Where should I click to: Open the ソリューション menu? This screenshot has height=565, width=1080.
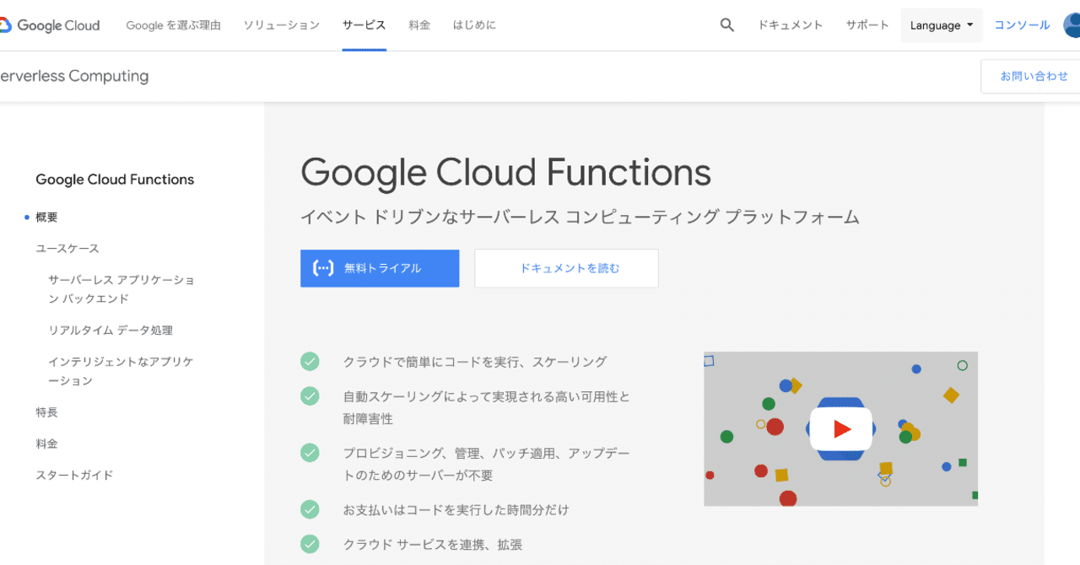pyautogui.click(x=281, y=24)
